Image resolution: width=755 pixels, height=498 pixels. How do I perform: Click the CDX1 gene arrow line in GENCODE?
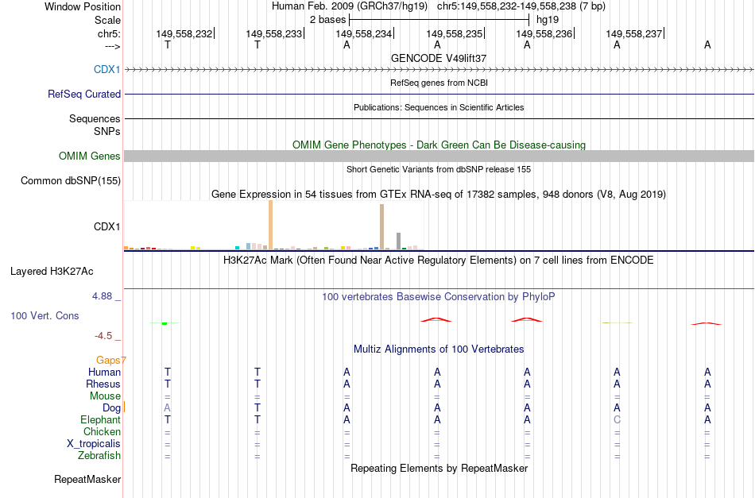(439, 70)
